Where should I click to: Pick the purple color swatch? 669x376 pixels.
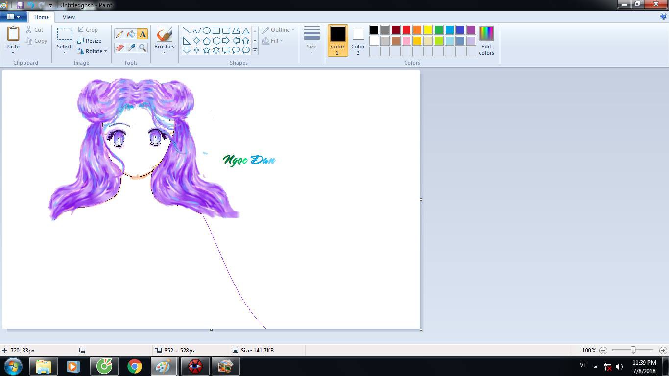point(471,30)
